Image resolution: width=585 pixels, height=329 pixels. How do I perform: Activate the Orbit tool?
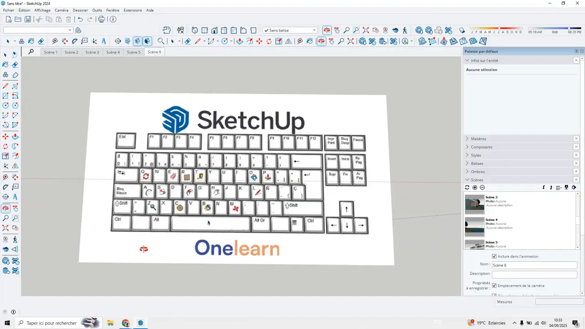point(5,208)
